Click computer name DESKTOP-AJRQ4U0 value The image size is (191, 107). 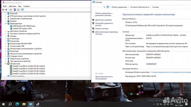(153, 55)
